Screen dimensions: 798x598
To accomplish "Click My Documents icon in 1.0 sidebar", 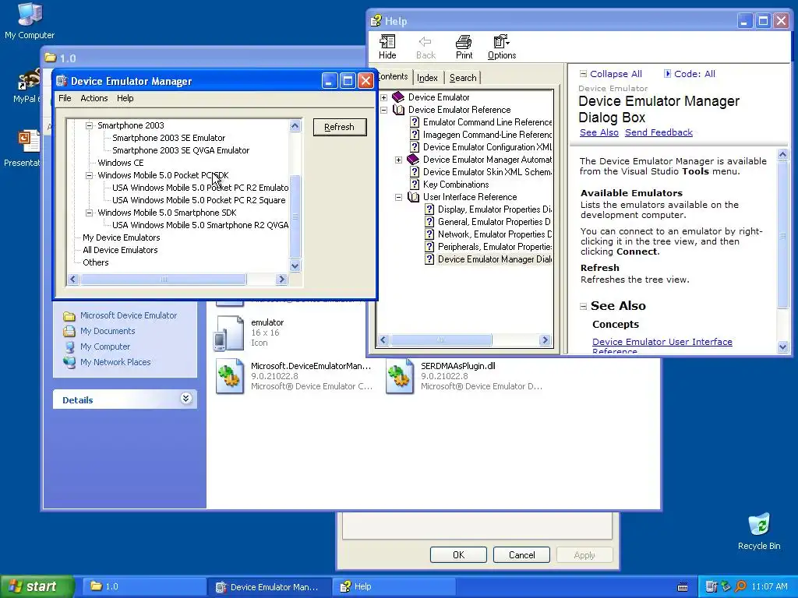I will [69, 332].
